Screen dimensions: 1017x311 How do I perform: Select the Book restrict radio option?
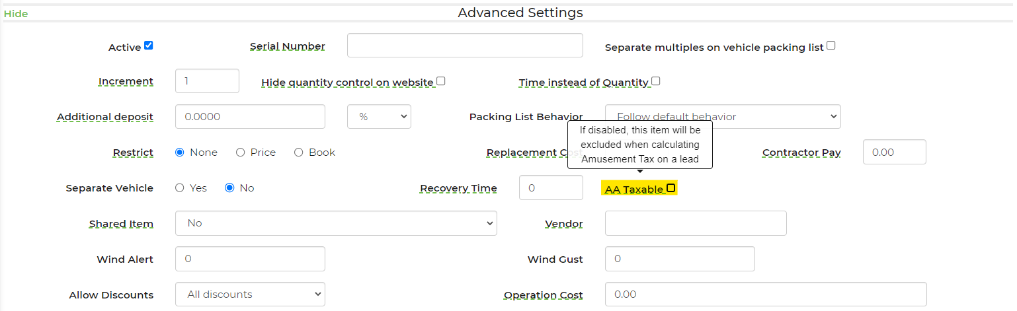pos(299,153)
